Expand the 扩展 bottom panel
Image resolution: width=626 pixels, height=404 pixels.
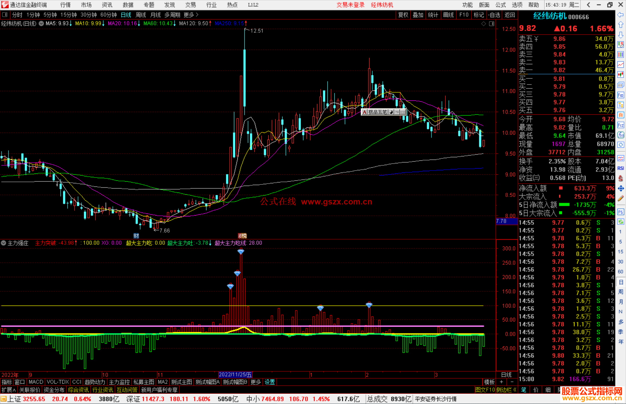pos(8,390)
